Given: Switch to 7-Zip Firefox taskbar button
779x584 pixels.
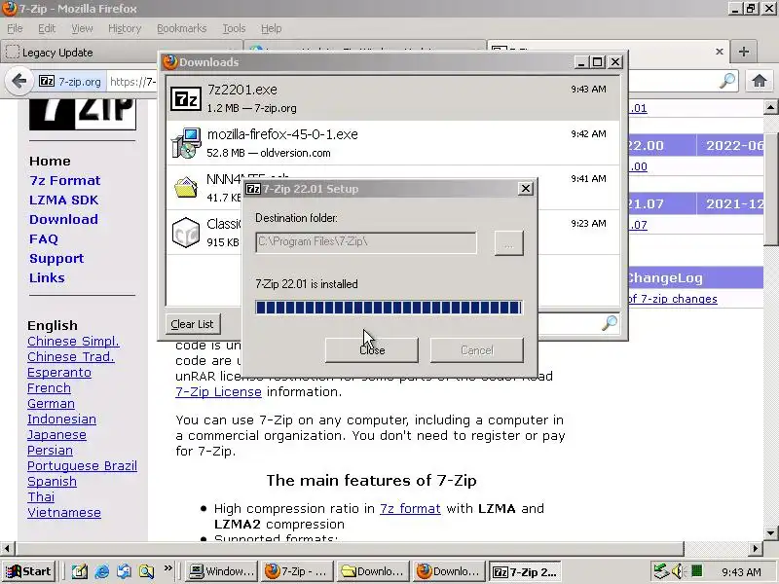Looking at the screenshot, I should click(296, 571).
